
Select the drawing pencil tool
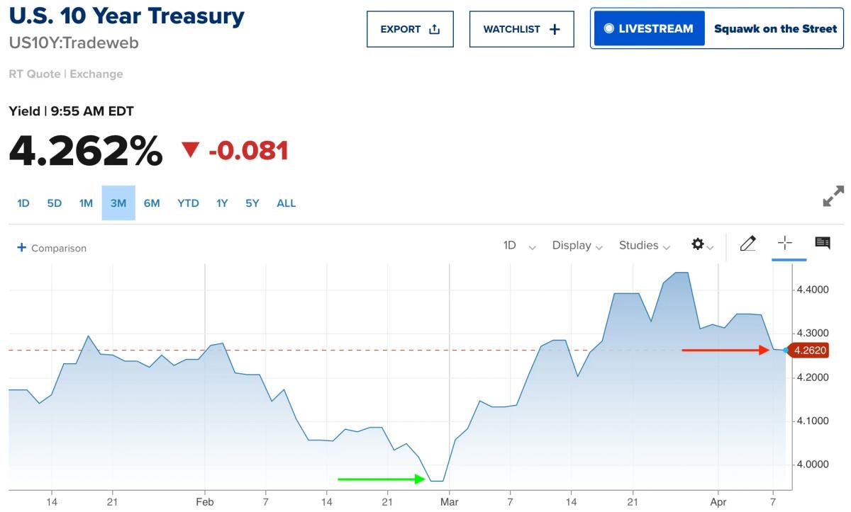[x=748, y=244]
